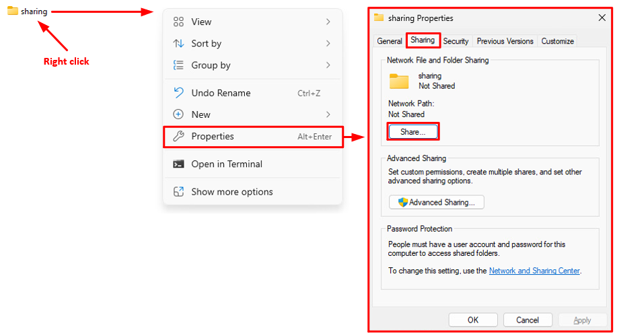The height and width of the screenshot is (336, 617).
Task: Switch to the Sharing tab
Action: coord(423,40)
